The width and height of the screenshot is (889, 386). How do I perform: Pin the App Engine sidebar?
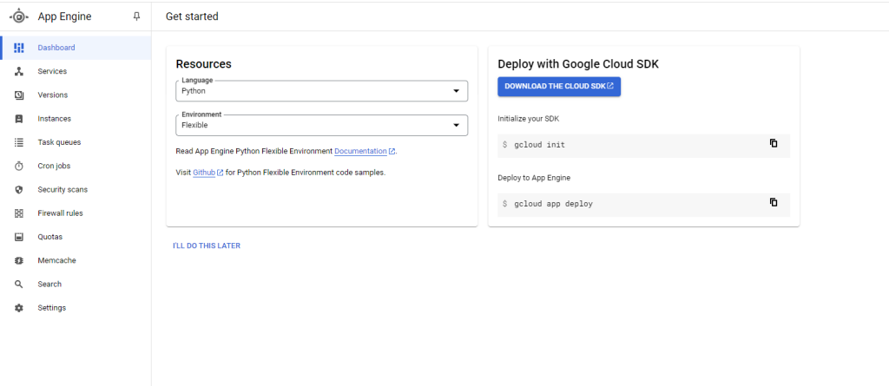[x=135, y=16]
